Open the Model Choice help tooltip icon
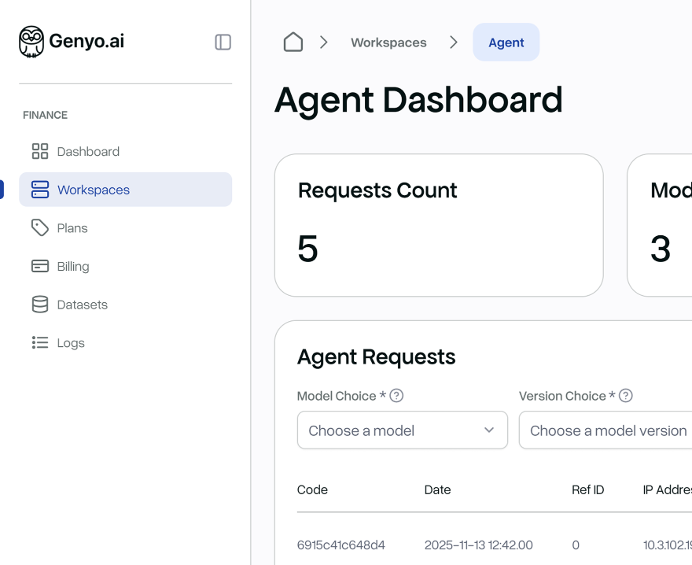Screen dimensions: 692x565 pos(395,396)
